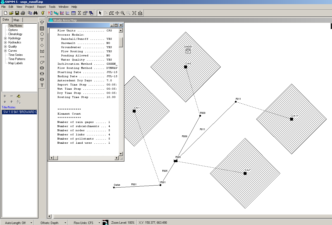The width and height of the screenshot is (332, 225).
Task: Arrange windows with cascade icon
Action: point(91,13)
